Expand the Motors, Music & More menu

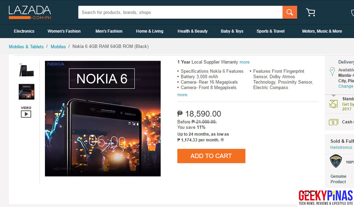pos(322,31)
